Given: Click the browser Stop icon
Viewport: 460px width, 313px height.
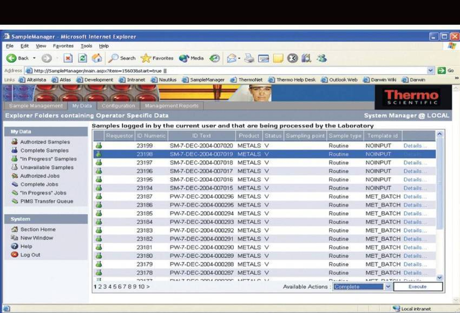Looking at the screenshot, I should [x=68, y=58].
